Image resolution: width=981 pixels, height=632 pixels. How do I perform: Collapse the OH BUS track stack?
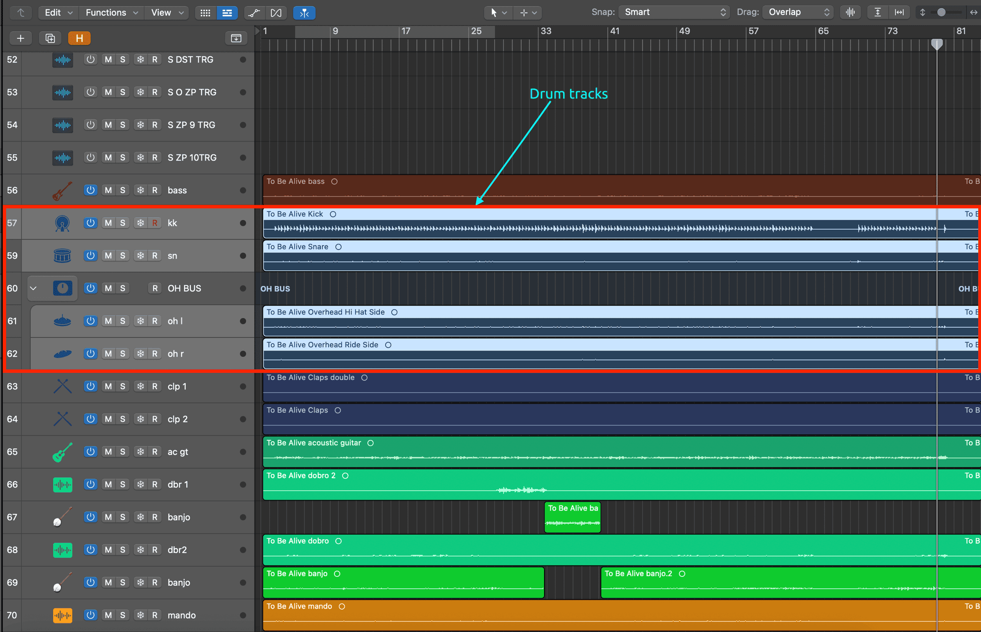point(33,288)
